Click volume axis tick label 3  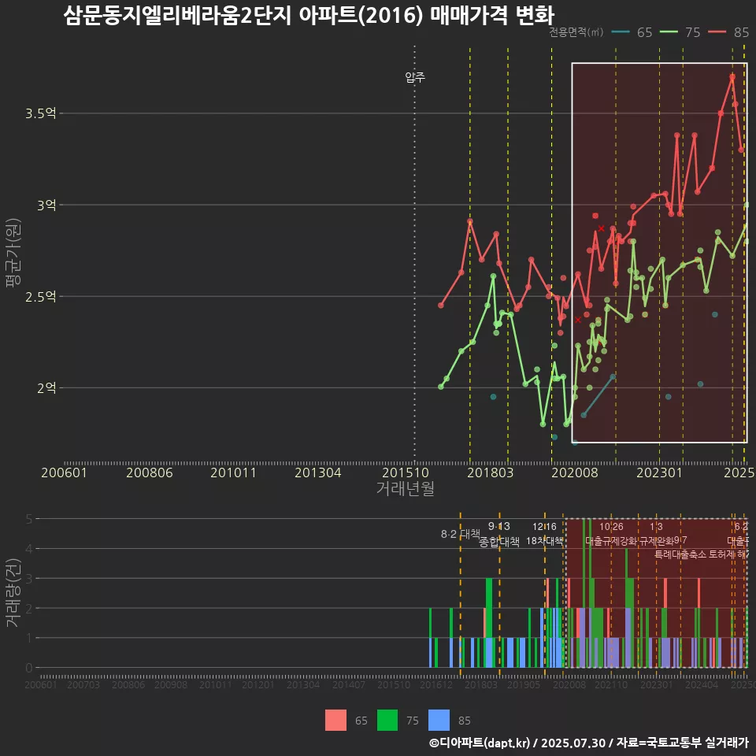pos(29,579)
